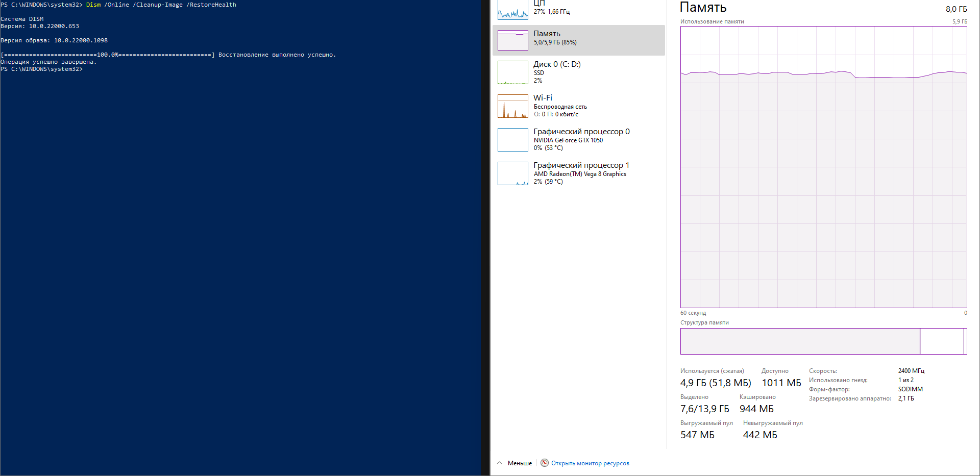Viewport: 980px width, 476px height.
Task: Click Версия образа line in PowerShell
Action: (x=54, y=40)
